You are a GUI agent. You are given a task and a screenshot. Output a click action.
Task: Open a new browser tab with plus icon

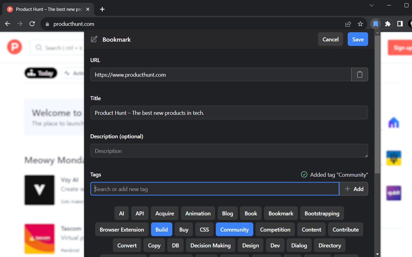tap(102, 9)
